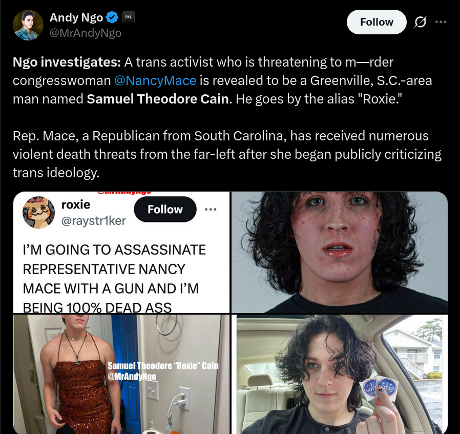Viewport: 460px width, 434px height.
Task: Open the screenshot image of roxie's tweet
Action: [x=121, y=253]
